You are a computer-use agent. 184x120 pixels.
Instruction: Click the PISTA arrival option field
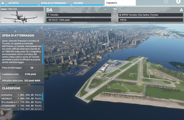pyautogui.click(x=151, y=20)
